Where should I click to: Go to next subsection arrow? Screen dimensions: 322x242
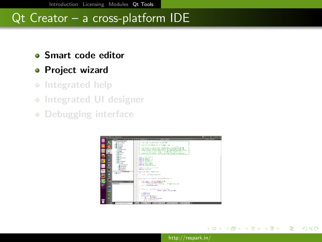click(x=259, y=229)
